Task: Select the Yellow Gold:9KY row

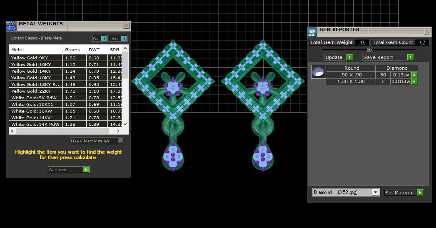Action: [66, 58]
